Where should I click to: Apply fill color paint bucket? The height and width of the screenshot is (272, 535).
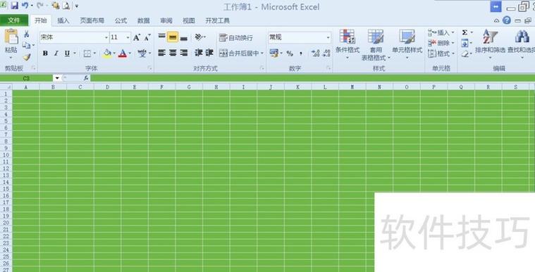[x=107, y=53]
